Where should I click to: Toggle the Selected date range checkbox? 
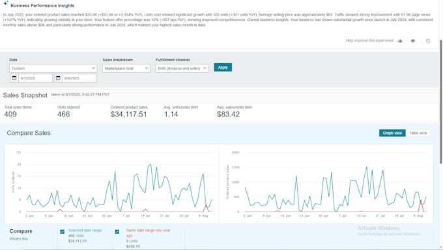pyautogui.click(x=62, y=232)
